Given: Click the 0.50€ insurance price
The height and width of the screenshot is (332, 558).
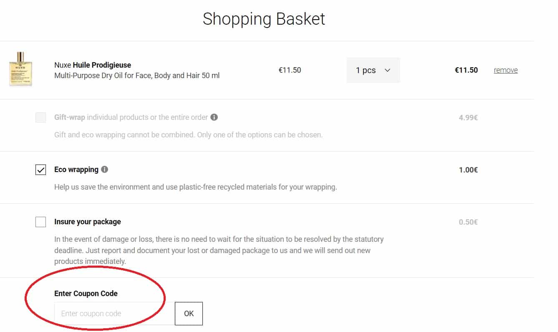Looking at the screenshot, I should pyautogui.click(x=468, y=222).
